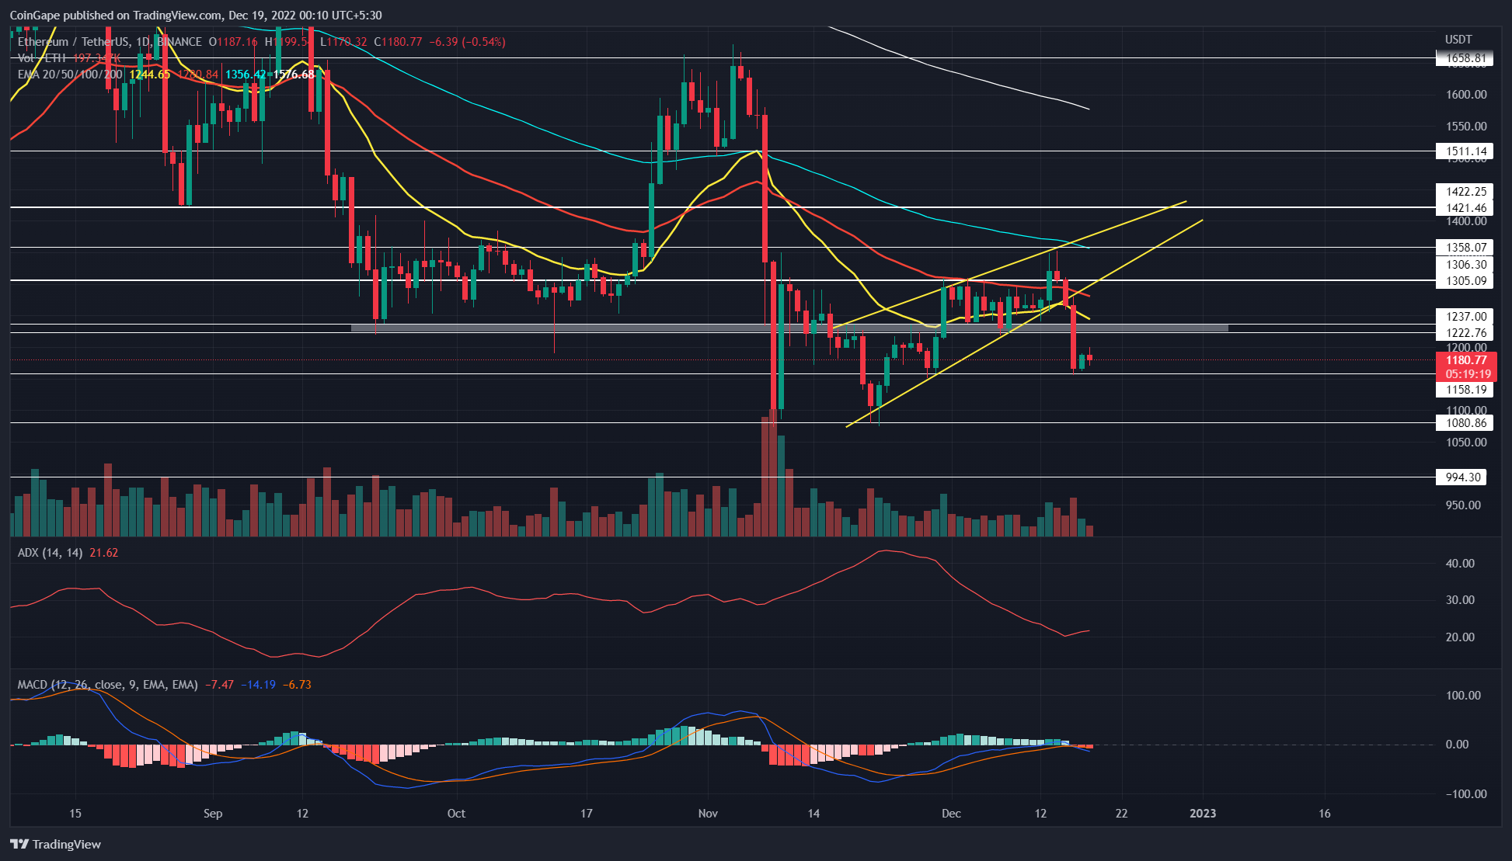This screenshot has width=1512, height=861.
Task: Click the 16 date label on time axis
Action: tap(1325, 814)
